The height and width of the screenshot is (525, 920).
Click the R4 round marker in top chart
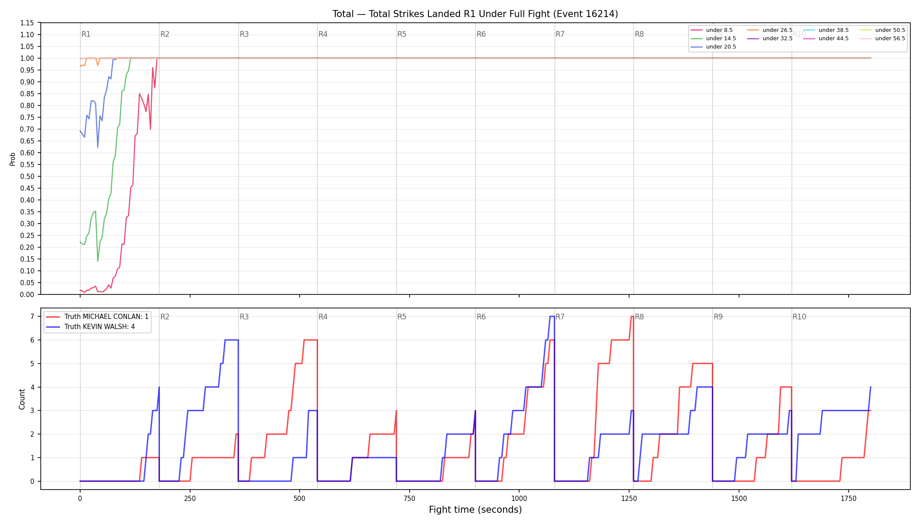tap(323, 34)
